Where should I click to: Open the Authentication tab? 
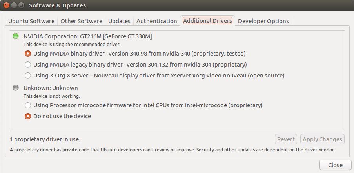coord(157,21)
